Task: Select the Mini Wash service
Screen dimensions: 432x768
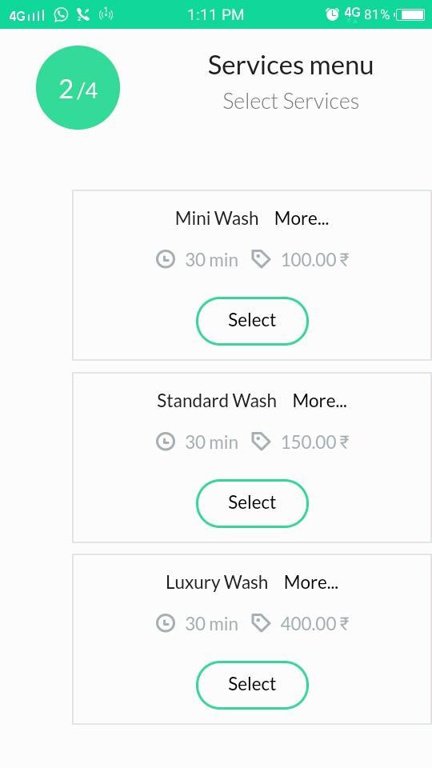Action: (x=252, y=321)
